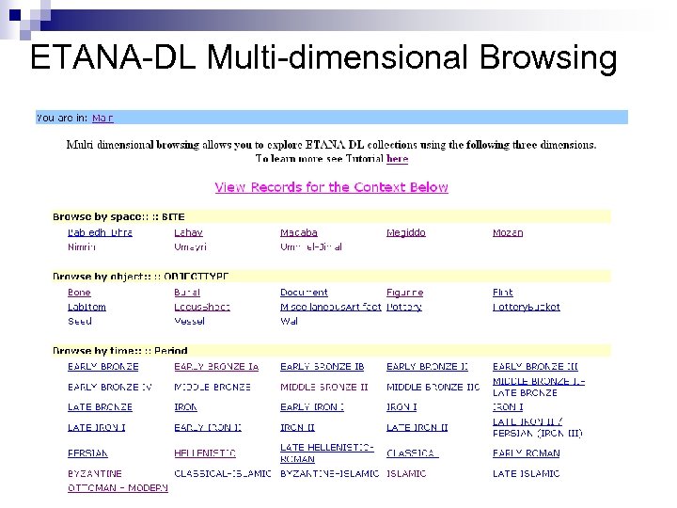Choose the LabItem object type
Screen dimensions: 677x508
point(87,307)
